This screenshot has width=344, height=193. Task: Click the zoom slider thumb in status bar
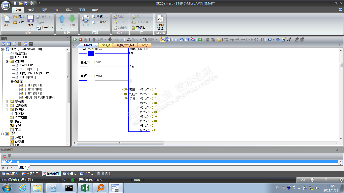[326, 180]
